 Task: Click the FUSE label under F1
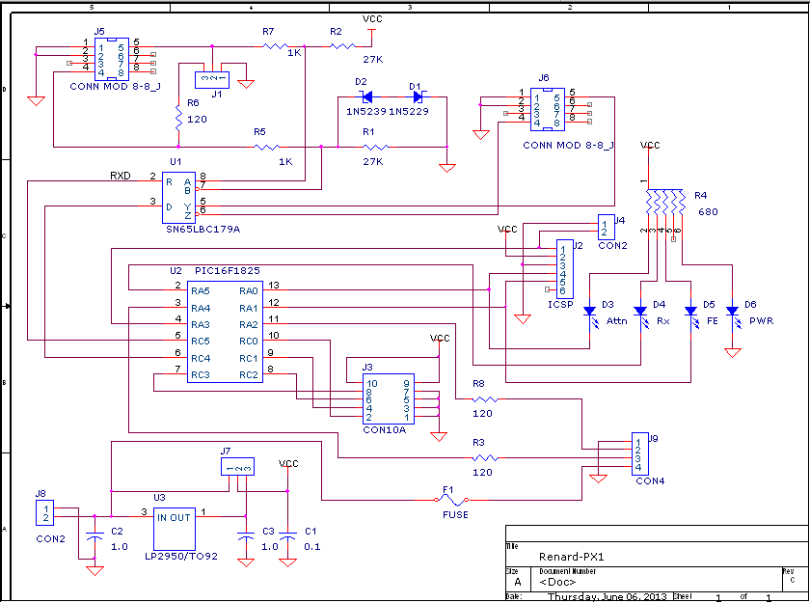tap(455, 515)
